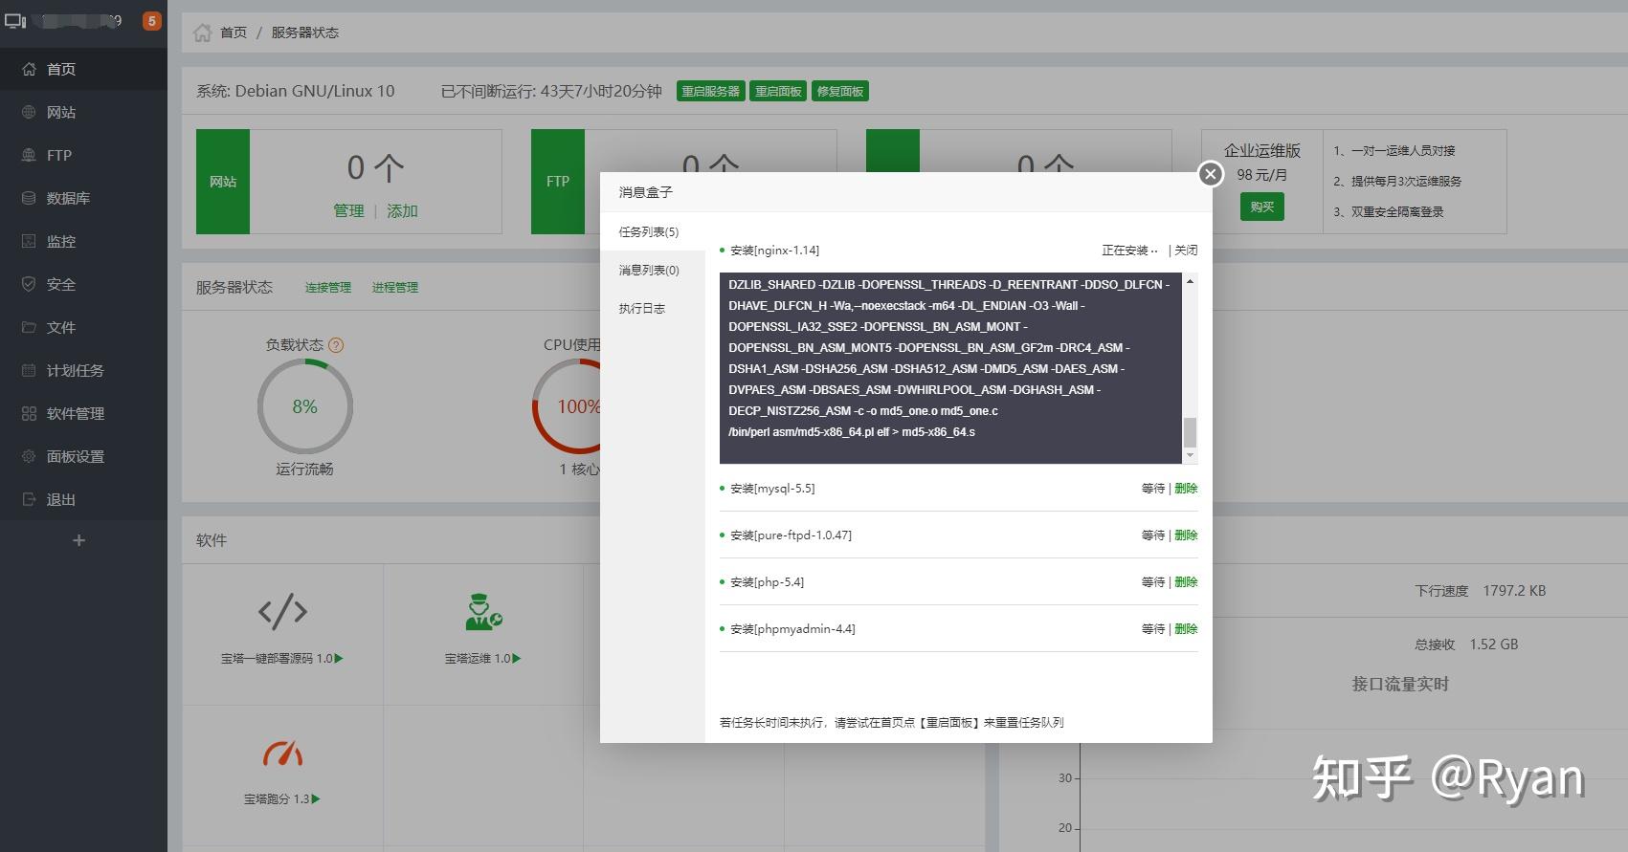Click the orange notification badge 5
Image resolution: width=1628 pixels, height=852 pixels.
tap(151, 20)
